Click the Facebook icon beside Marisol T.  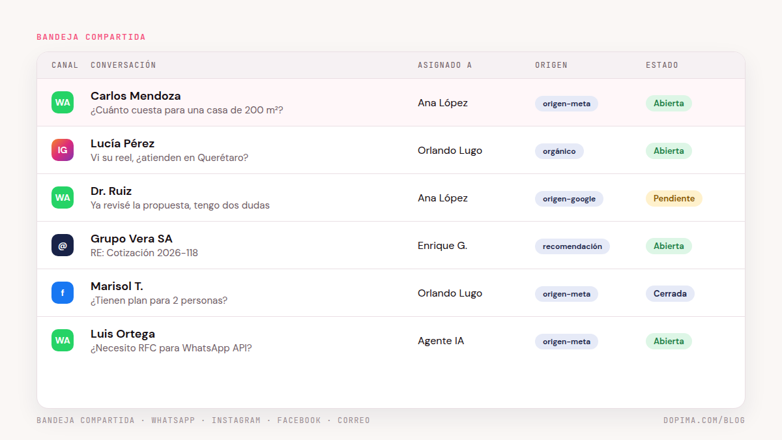click(63, 293)
